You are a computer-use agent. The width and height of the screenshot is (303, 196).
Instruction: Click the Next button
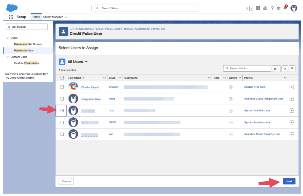289,181
